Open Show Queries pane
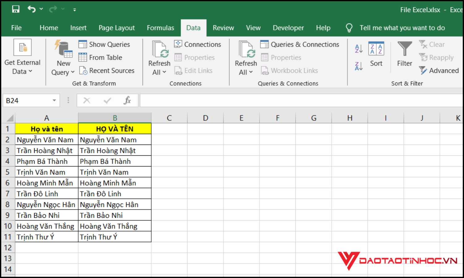Image resolution: width=464 pixels, height=278 pixels. 104,44
